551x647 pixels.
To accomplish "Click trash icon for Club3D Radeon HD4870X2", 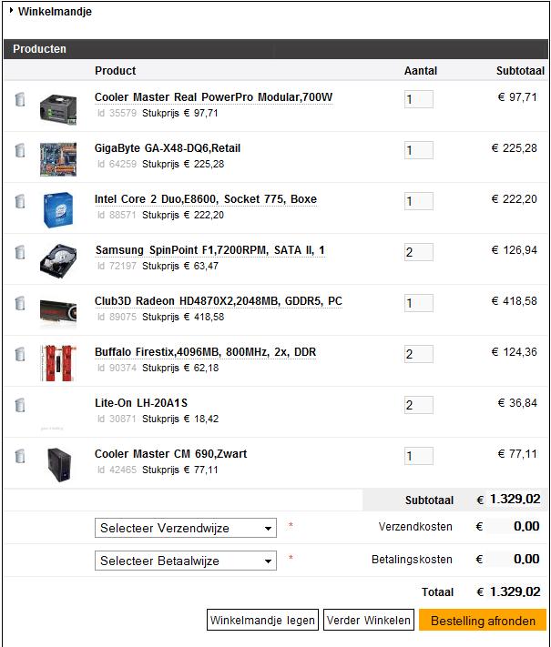I will [20, 303].
